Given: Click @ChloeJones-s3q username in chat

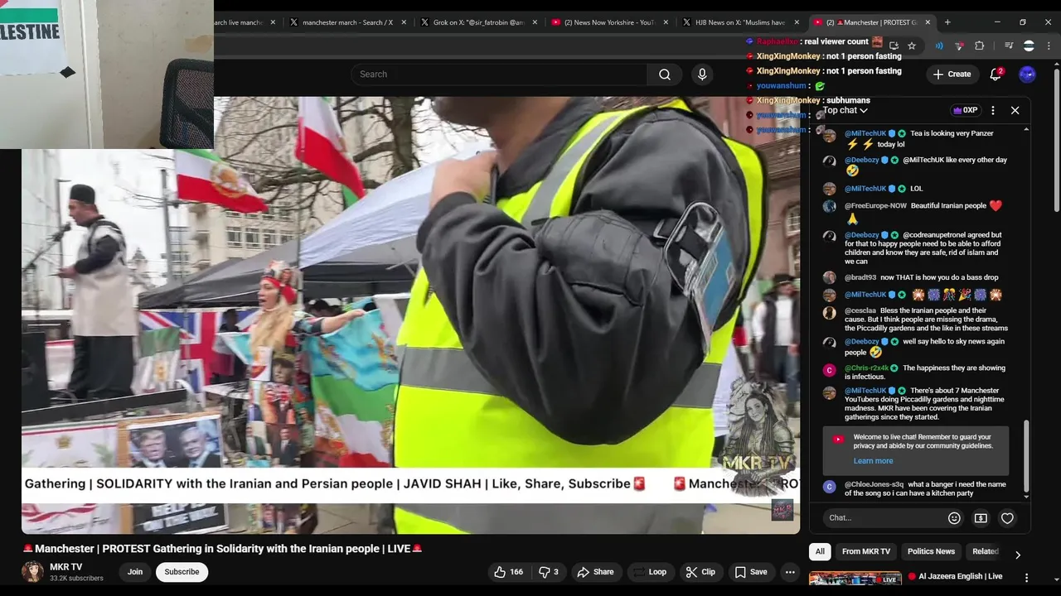Looking at the screenshot, I should (874, 485).
